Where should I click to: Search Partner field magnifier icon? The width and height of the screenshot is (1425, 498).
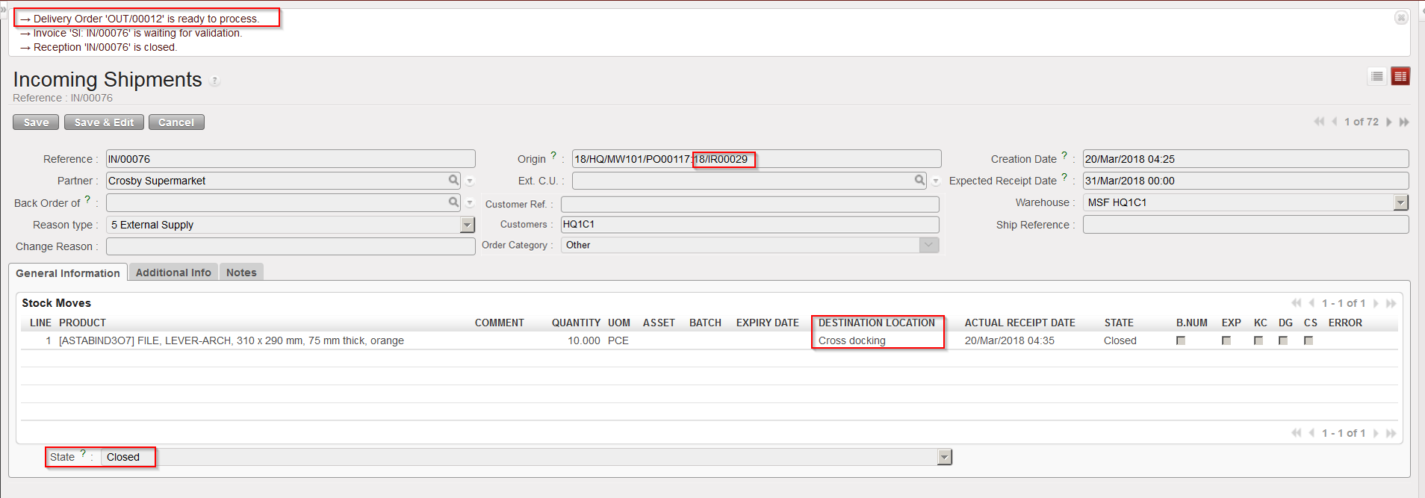(453, 180)
